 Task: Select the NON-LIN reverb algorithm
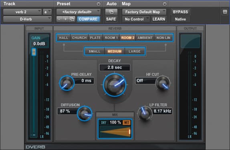coord(163,38)
